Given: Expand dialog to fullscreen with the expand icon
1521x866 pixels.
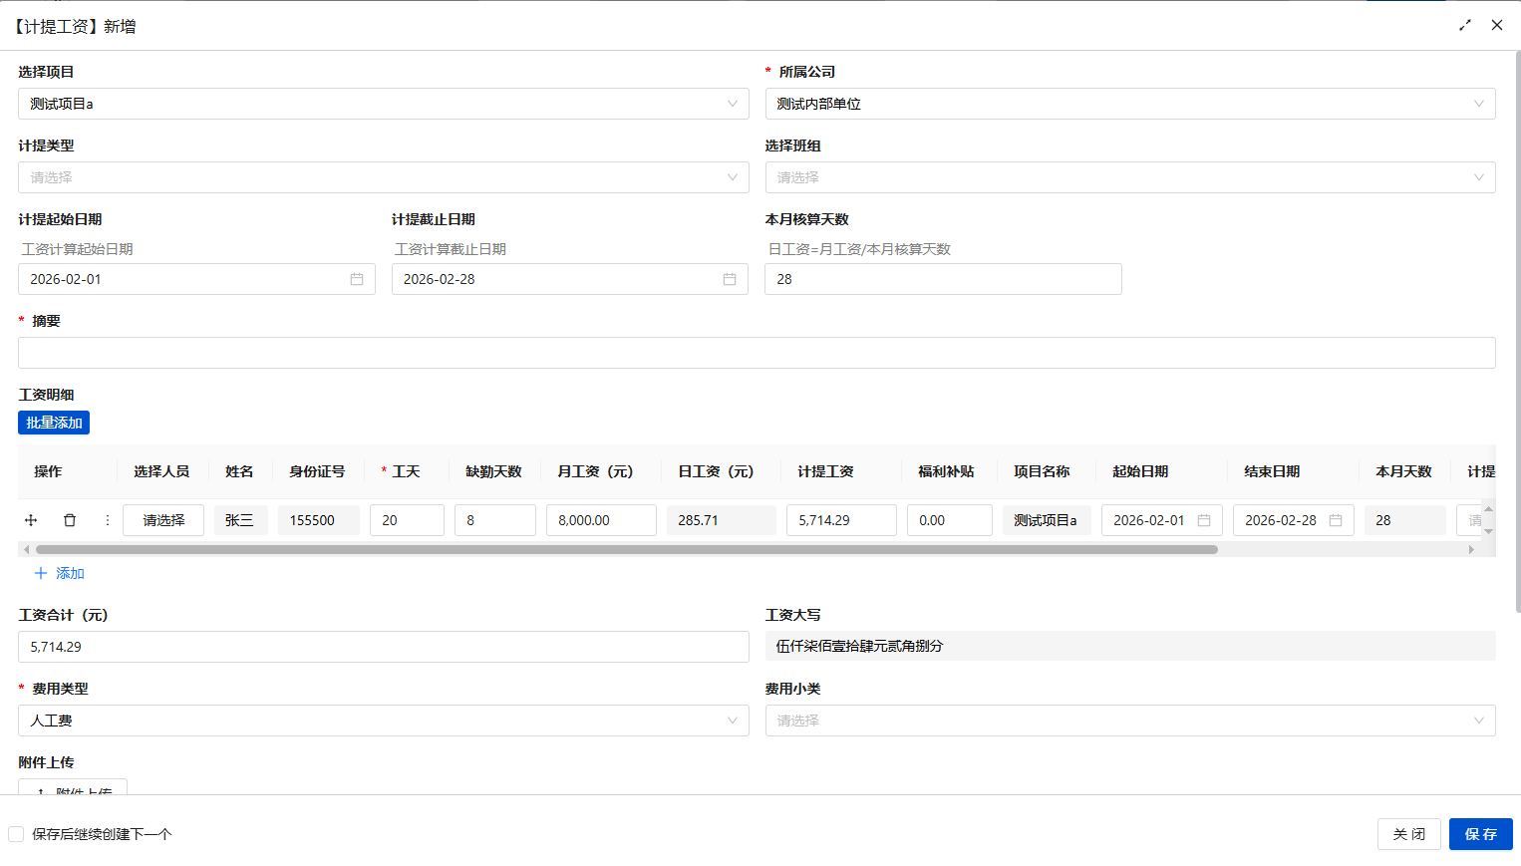Looking at the screenshot, I should pyautogui.click(x=1465, y=25).
